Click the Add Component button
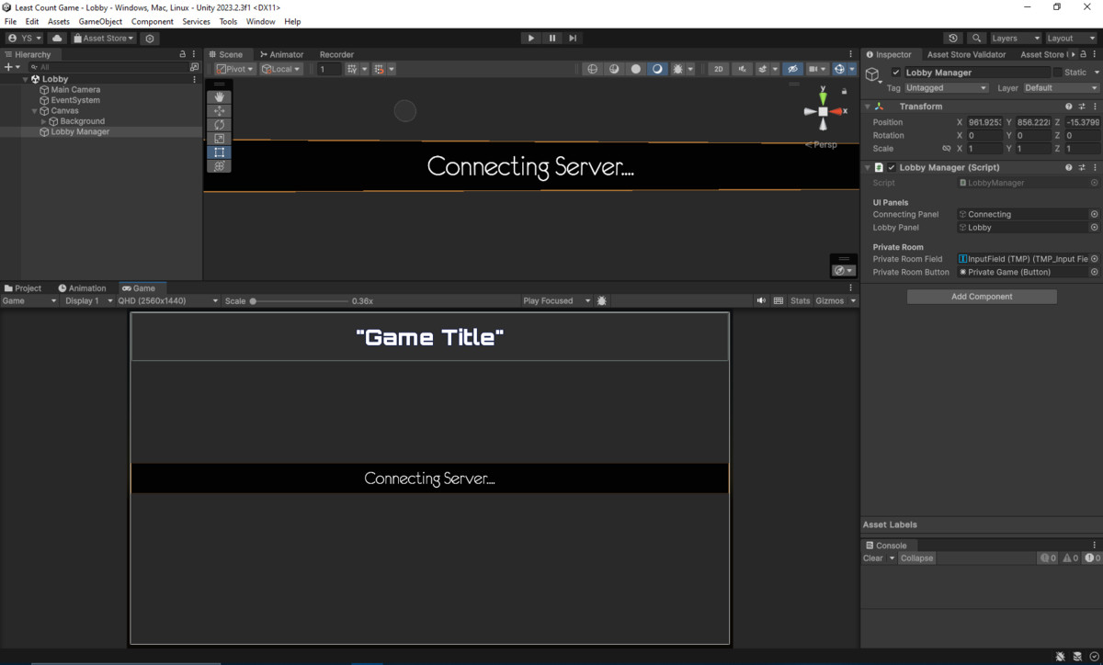 981,296
